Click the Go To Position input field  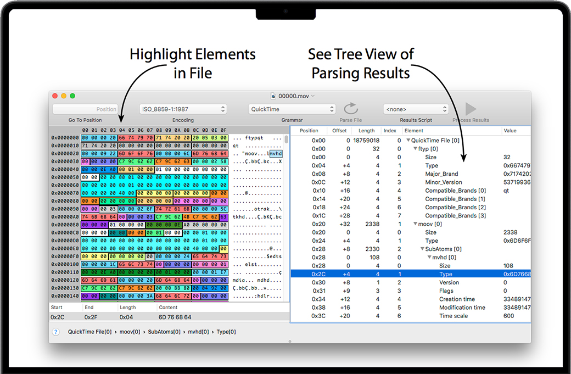tap(85, 109)
